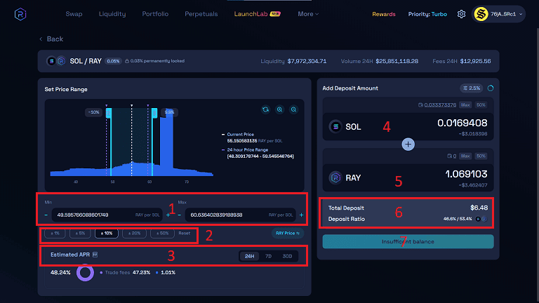Image resolution: width=539 pixels, height=303 pixels.
Task: Decrease the Min price with minus
Action: click(46, 215)
